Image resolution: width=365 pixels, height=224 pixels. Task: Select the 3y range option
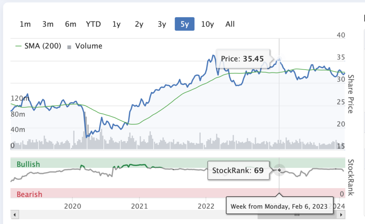161,24
